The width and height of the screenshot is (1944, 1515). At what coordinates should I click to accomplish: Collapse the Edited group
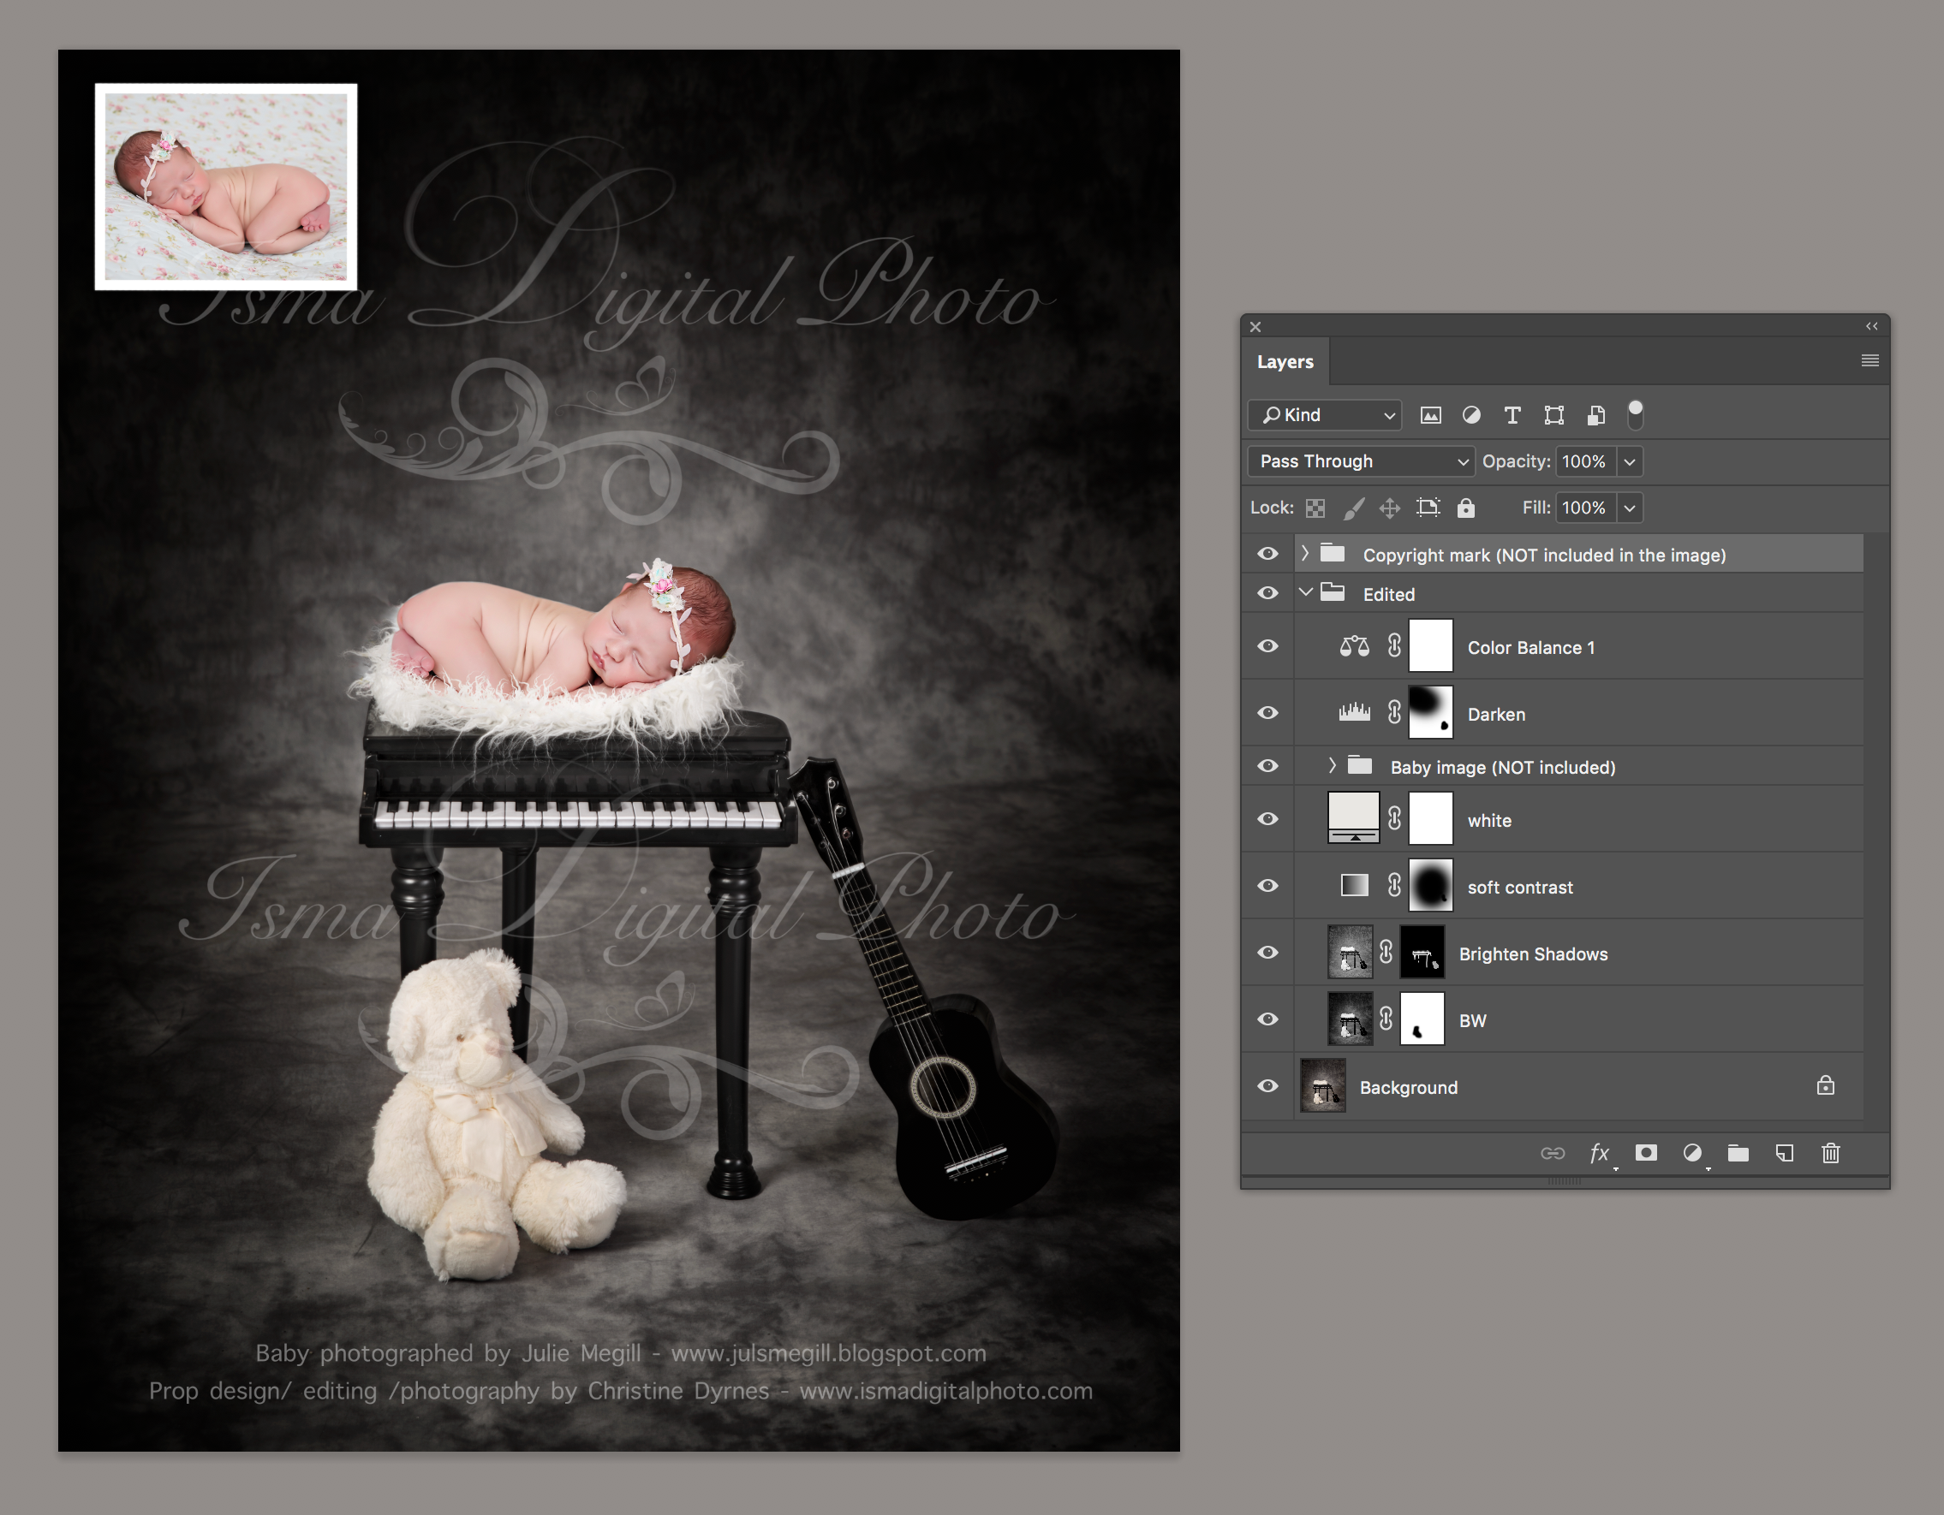1306,592
